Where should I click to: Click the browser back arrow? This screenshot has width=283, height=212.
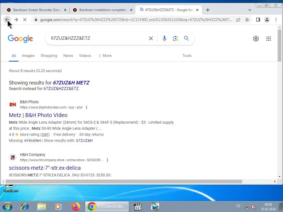pyautogui.click(x=7, y=20)
